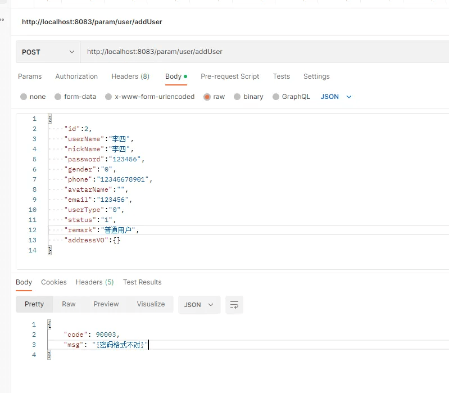Choose x-www-form-urlencoded body type
The height and width of the screenshot is (393, 449).
pos(108,97)
